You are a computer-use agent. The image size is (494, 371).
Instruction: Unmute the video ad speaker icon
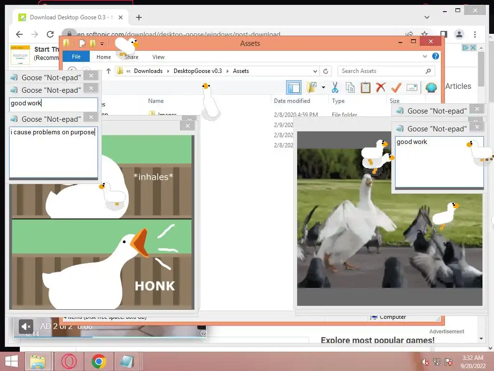pos(26,327)
